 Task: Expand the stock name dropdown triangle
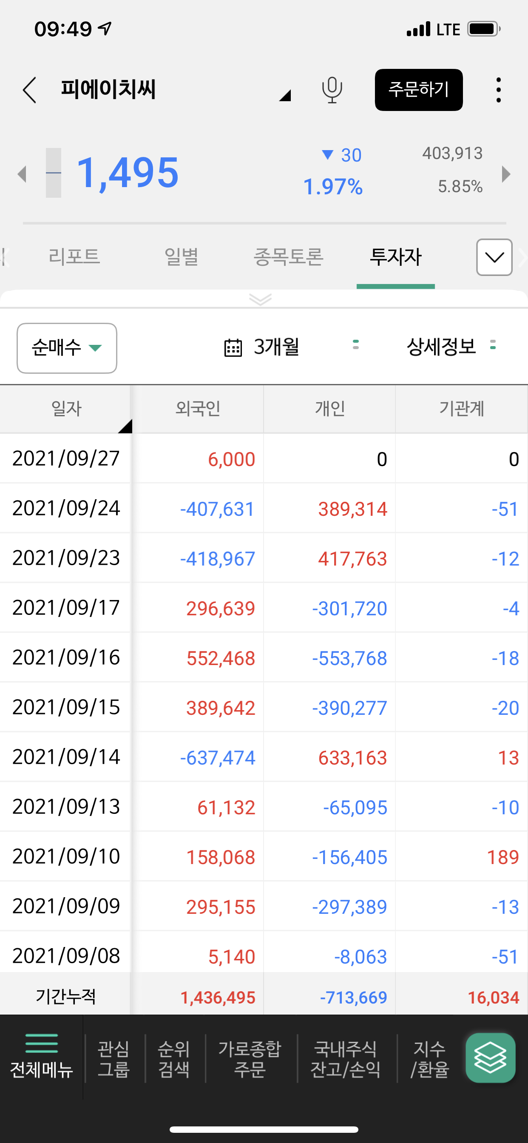pyautogui.click(x=285, y=95)
